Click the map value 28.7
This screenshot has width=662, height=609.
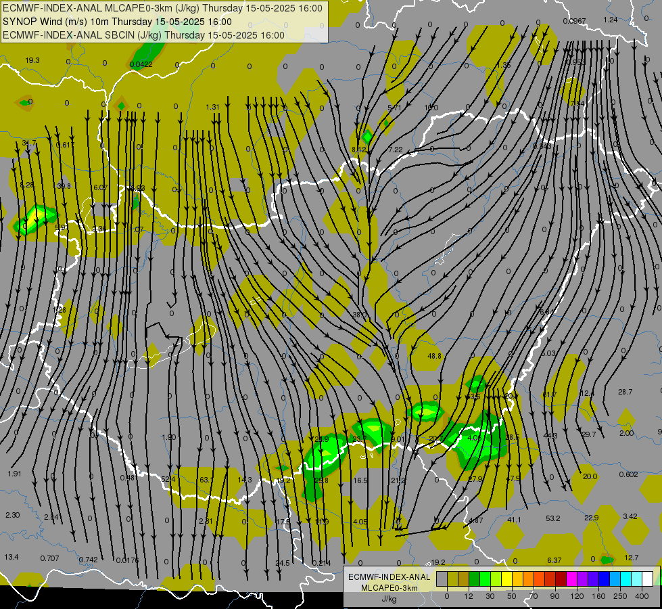click(625, 392)
